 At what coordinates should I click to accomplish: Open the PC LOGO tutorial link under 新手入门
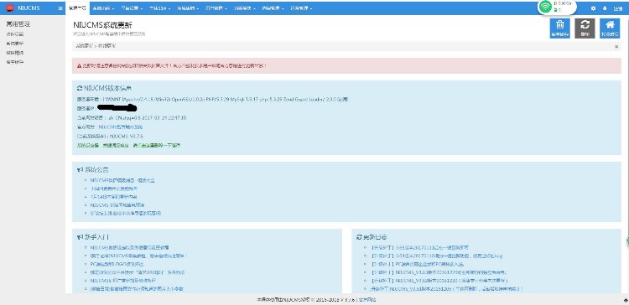[117, 265]
